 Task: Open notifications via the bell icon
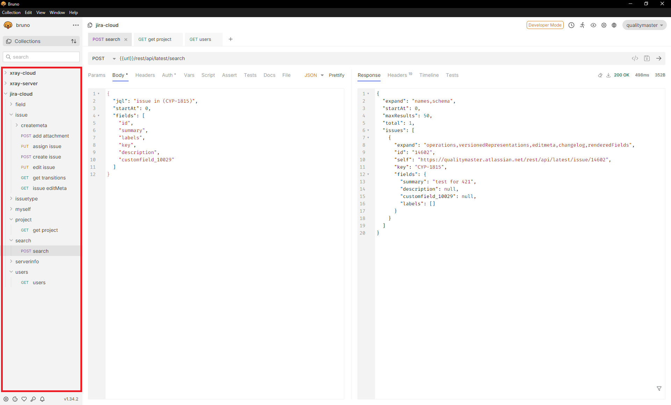tap(42, 399)
